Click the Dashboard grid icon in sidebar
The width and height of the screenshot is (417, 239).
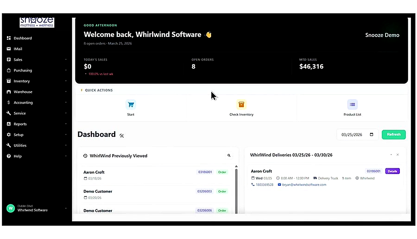click(x=9, y=38)
